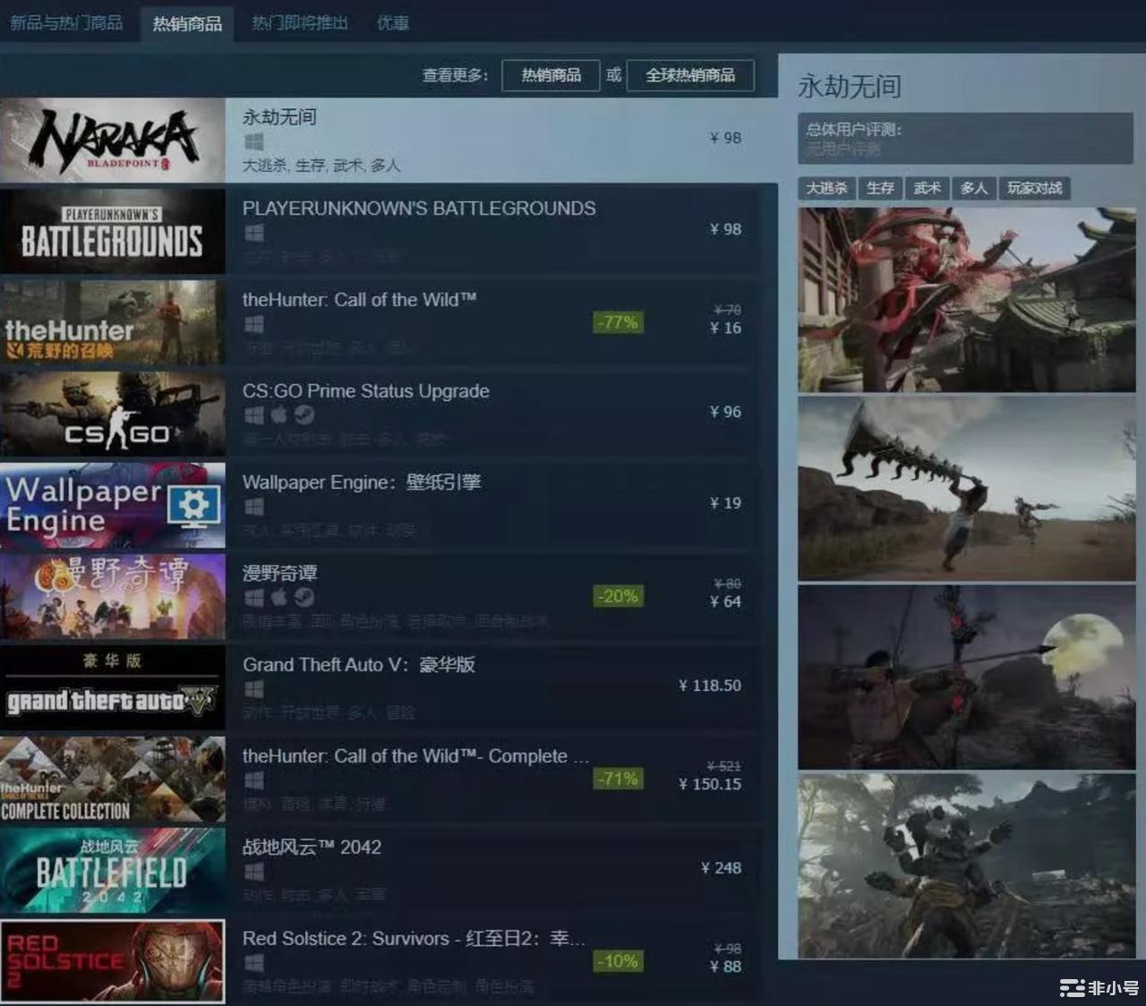Select the 大逃杀 tag in preview panel
Viewport: 1146px width, 1006px height.
825,188
